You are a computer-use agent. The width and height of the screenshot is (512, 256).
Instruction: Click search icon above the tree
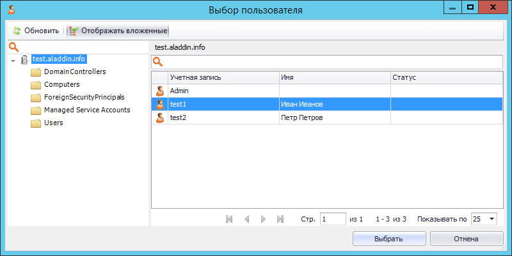pyautogui.click(x=13, y=47)
